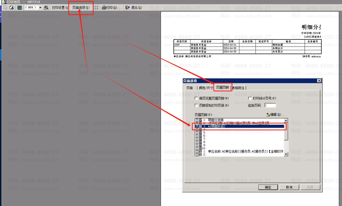Image resolution: width=342 pixels, height=206 pixels.
Task: Open the zoom percentage dropdown arrow
Action: 40,8
